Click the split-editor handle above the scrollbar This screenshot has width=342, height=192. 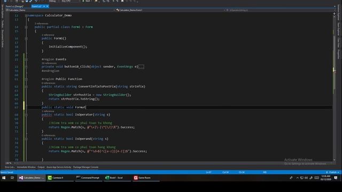pyautogui.click(x=334, y=13)
